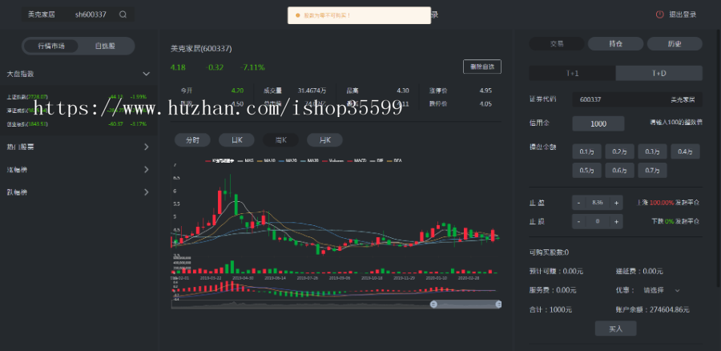This screenshot has width=721, height=351.
Task: Toggle the MACD legend series
Action: [356, 161]
